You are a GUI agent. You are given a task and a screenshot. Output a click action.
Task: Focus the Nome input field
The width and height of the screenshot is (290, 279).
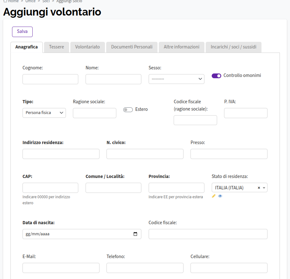(113, 79)
